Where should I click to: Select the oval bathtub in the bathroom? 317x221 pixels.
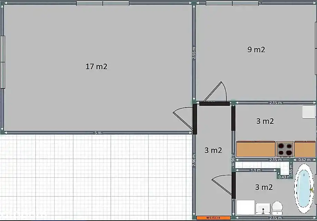(x=304, y=188)
